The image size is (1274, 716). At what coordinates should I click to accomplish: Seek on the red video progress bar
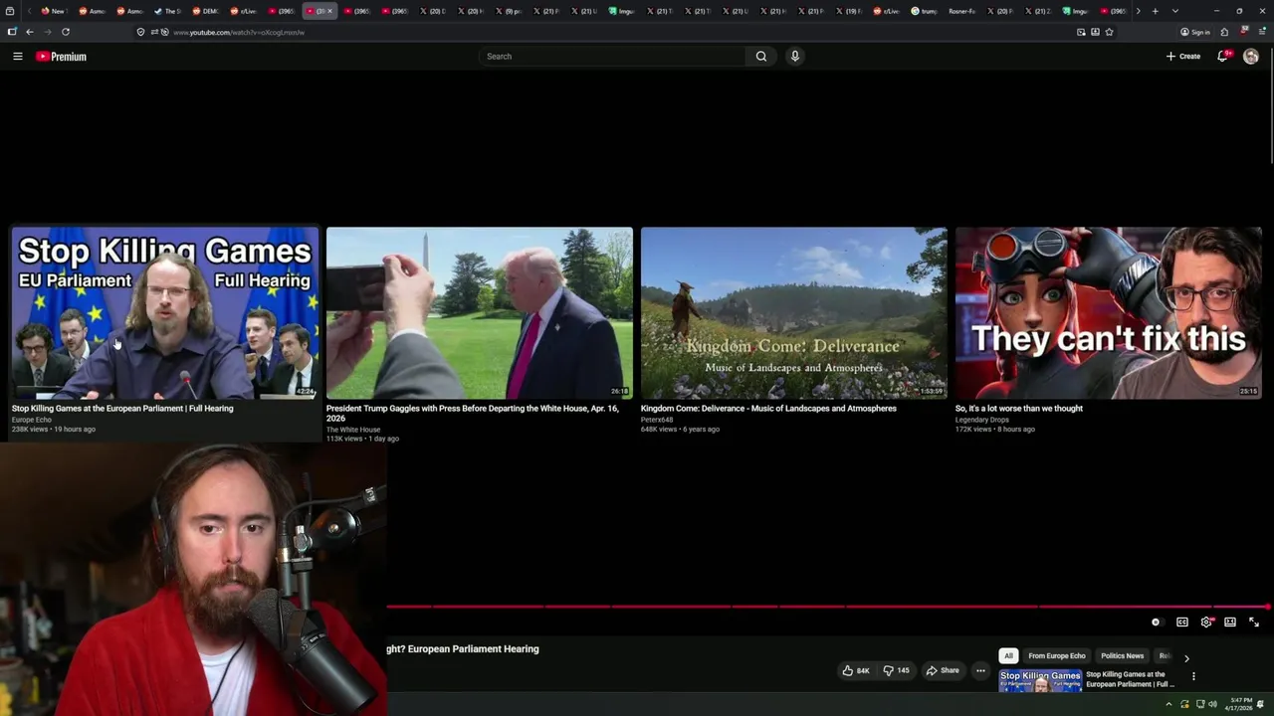tap(828, 607)
